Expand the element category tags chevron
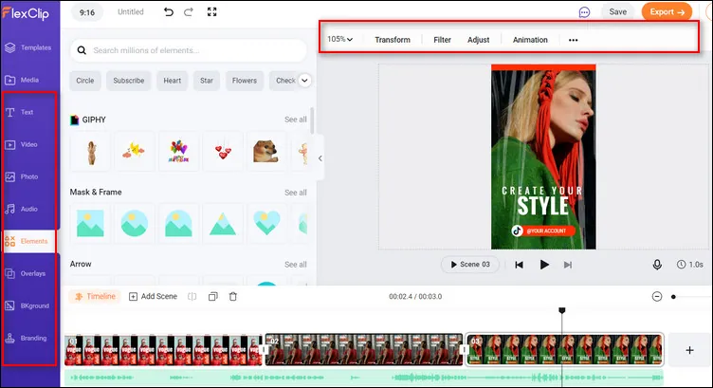The image size is (713, 388). (x=304, y=81)
